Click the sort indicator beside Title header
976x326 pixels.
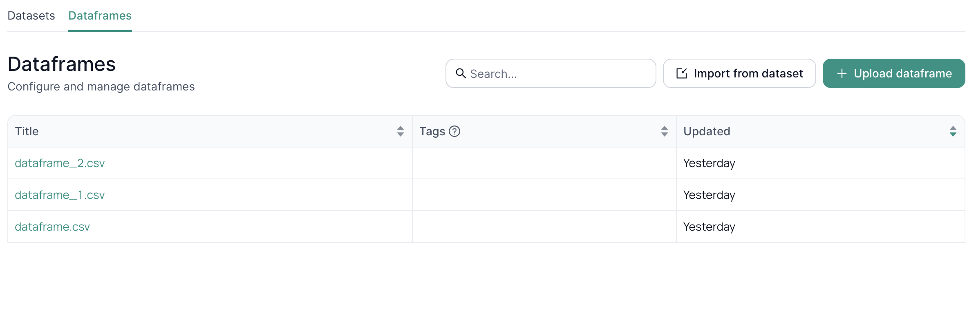[400, 131]
